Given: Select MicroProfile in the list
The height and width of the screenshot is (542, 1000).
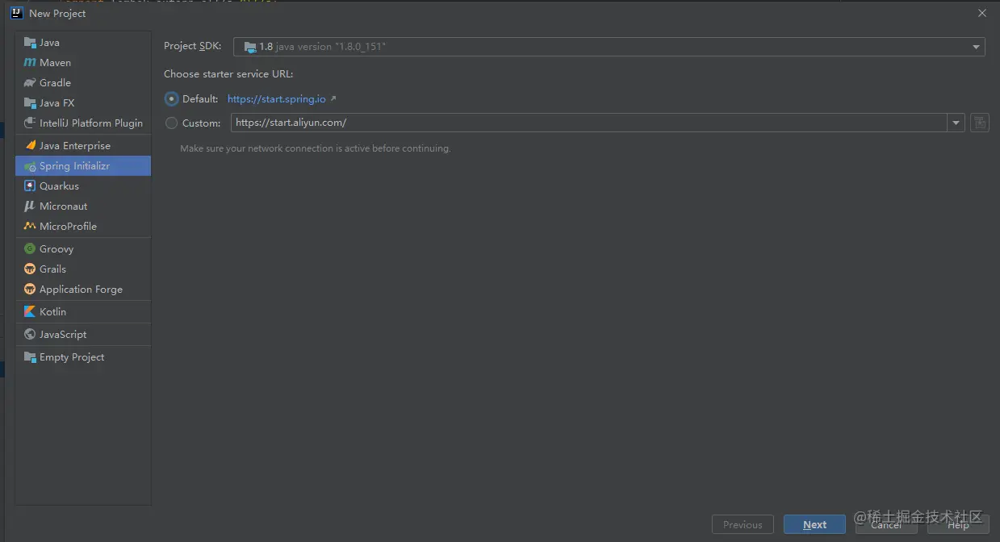Looking at the screenshot, I should click(83, 227).
